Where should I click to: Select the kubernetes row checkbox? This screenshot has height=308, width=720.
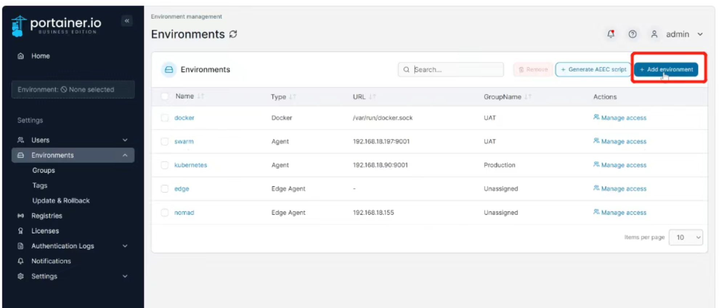point(165,165)
